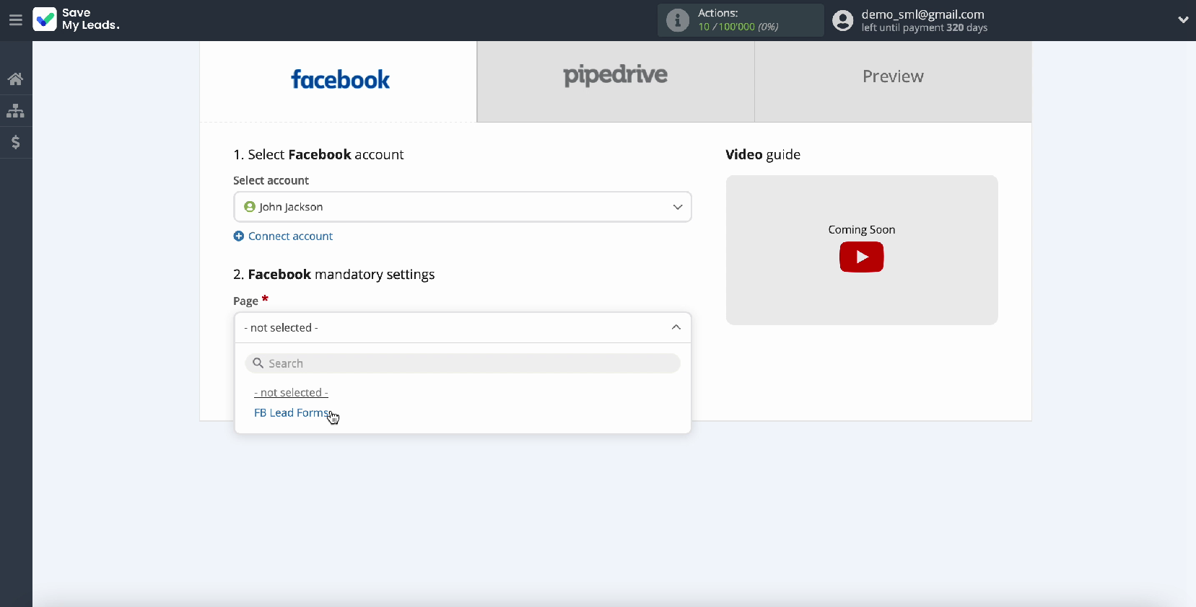1196x607 pixels.
Task: Click the plus icon beside Connect account
Action: click(x=239, y=236)
